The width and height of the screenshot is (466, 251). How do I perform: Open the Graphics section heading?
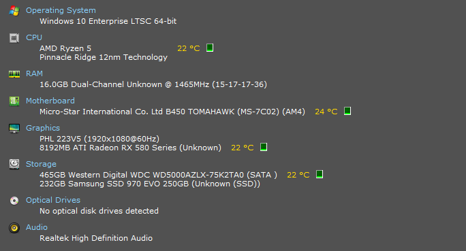[43, 128]
